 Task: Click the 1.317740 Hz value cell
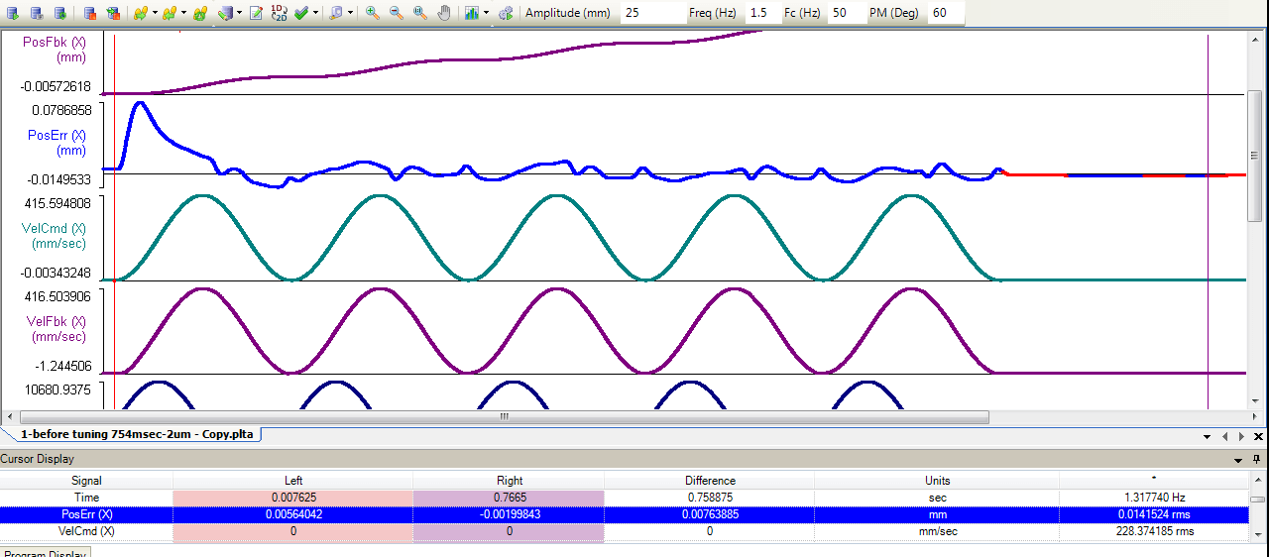(x=1154, y=498)
